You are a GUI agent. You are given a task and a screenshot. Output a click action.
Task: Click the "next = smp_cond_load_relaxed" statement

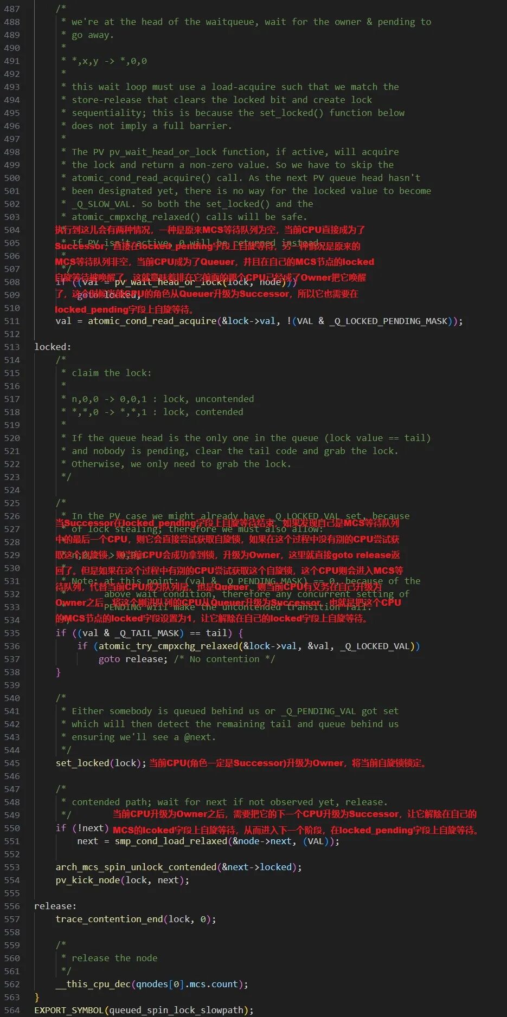click(x=208, y=841)
